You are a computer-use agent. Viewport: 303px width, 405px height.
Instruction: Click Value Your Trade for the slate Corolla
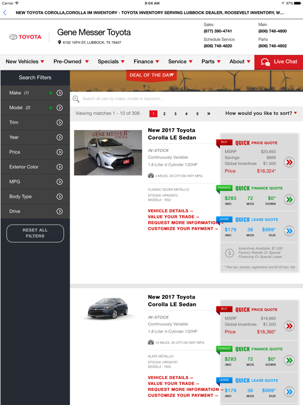(174, 384)
